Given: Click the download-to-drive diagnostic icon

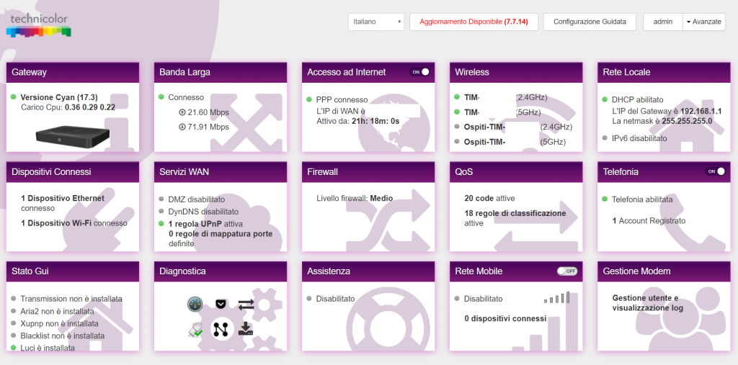Looking at the screenshot, I should pyautogui.click(x=246, y=329).
